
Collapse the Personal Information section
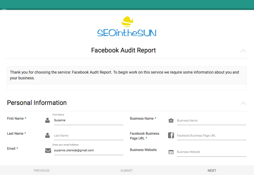click(x=243, y=103)
